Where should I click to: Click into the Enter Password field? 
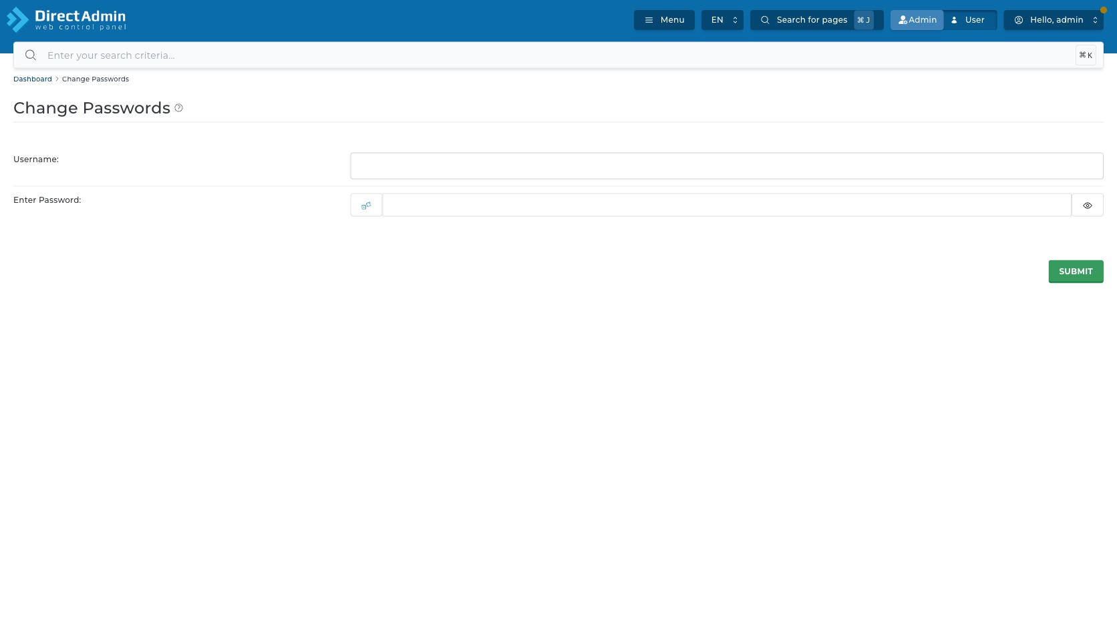[x=727, y=206]
